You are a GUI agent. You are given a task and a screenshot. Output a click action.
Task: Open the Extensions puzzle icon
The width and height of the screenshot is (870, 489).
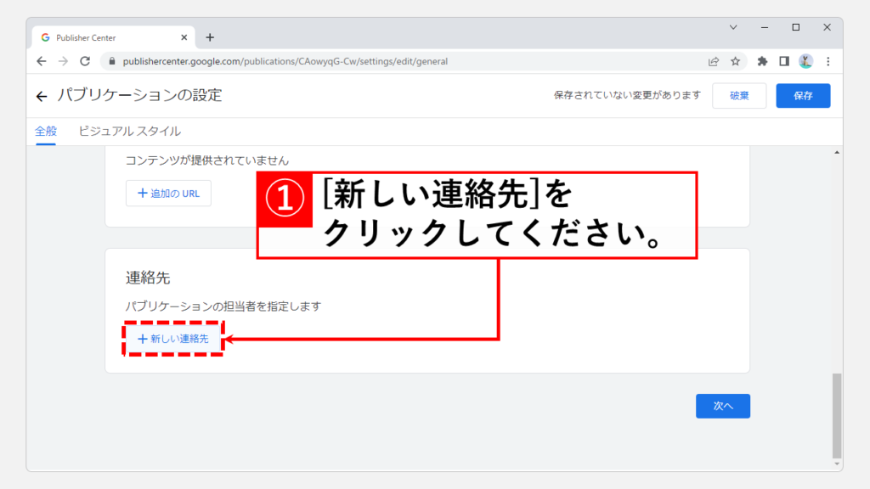pos(762,61)
